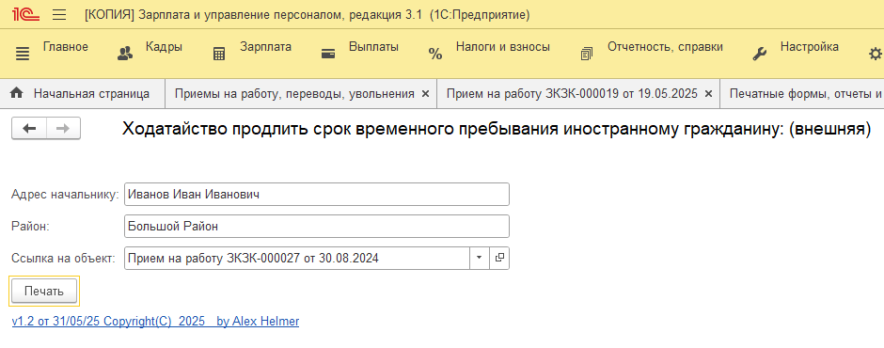
Task: Go to the home Начальная страница tab
Action: click(82, 94)
